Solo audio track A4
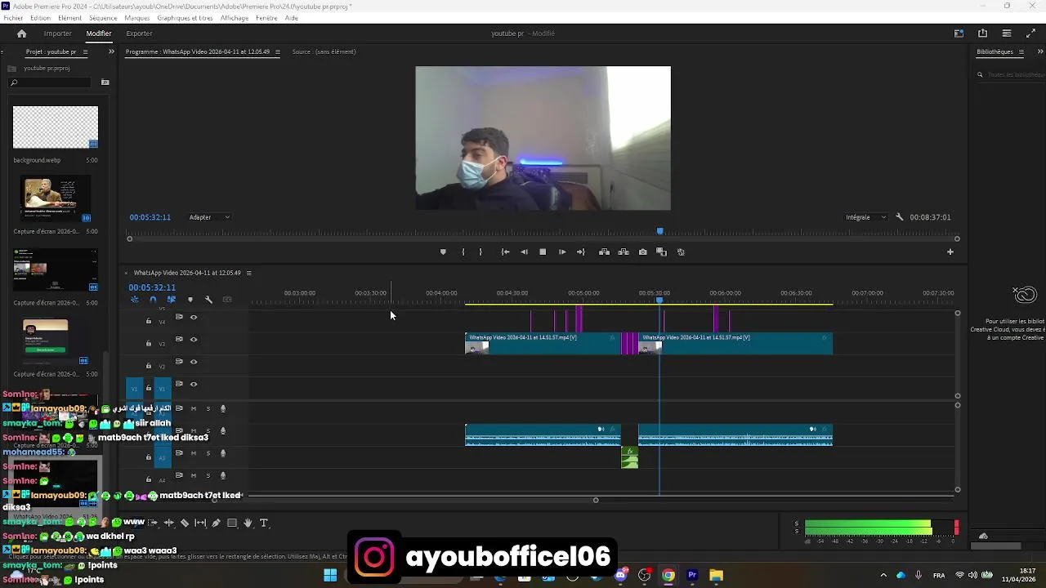 click(208, 475)
